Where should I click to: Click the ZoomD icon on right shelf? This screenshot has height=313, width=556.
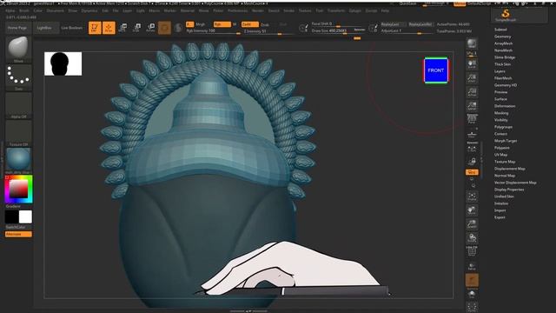point(472,224)
